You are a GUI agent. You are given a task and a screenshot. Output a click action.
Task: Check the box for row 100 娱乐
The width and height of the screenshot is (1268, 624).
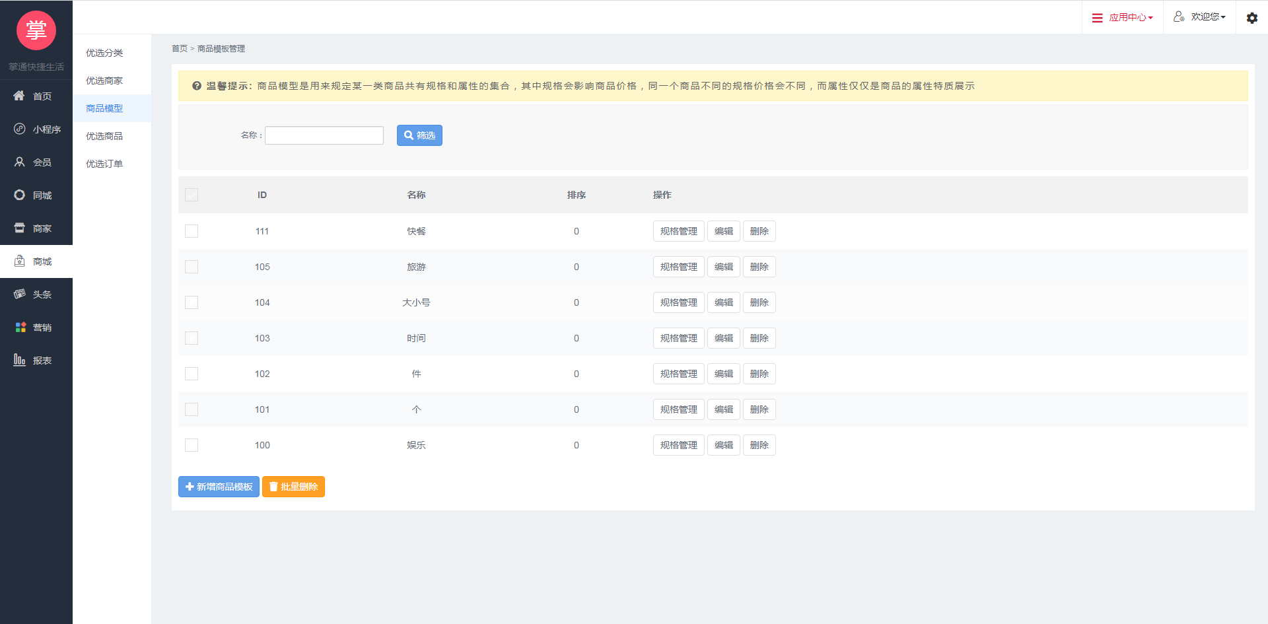click(192, 445)
